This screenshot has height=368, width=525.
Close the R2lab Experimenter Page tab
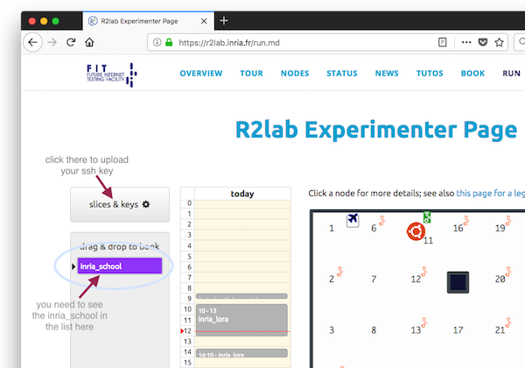(204, 21)
